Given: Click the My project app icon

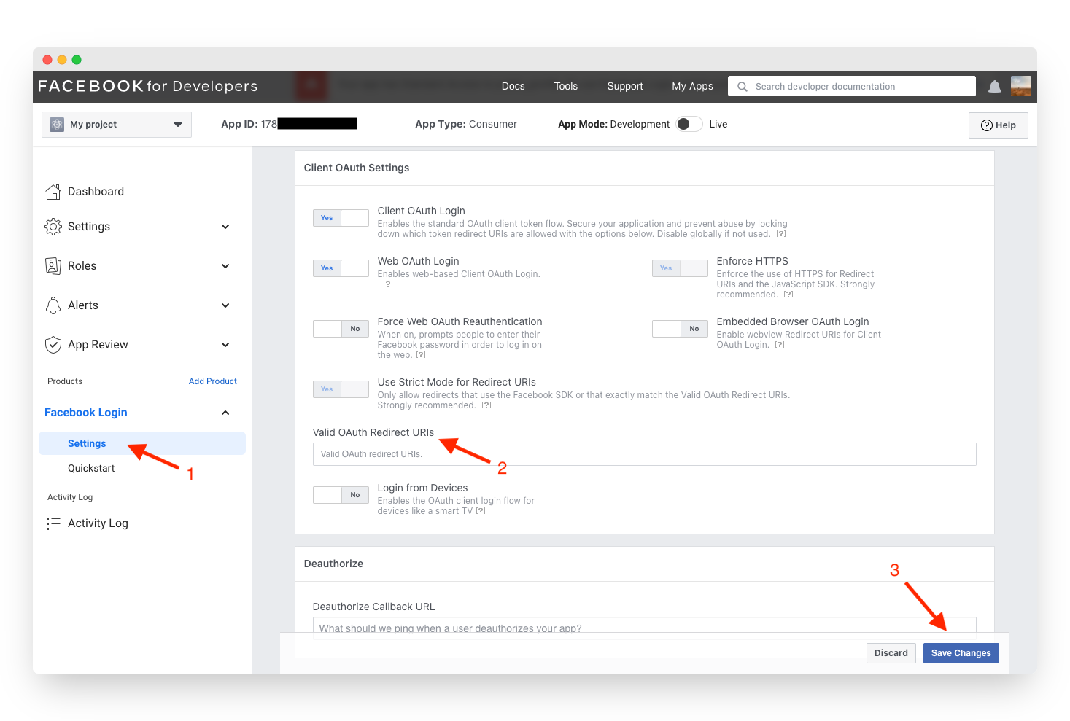Looking at the screenshot, I should pyautogui.click(x=57, y=125).
